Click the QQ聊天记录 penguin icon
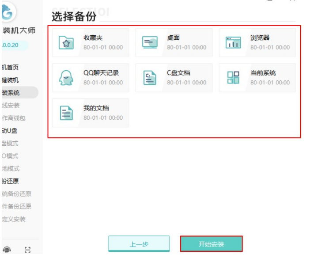This screenshot has height=258, width=325. [66, 78]
